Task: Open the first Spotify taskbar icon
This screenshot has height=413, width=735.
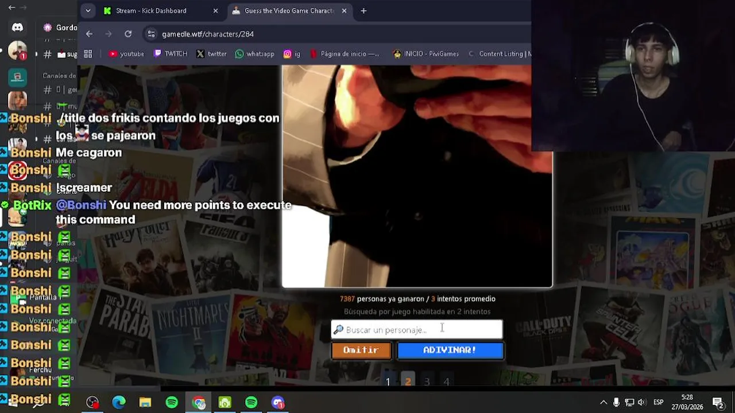Action: 172,403
